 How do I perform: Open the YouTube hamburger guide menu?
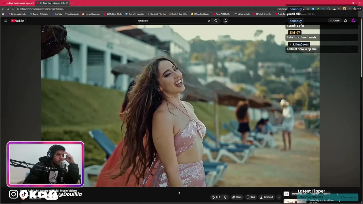point(5,21)
